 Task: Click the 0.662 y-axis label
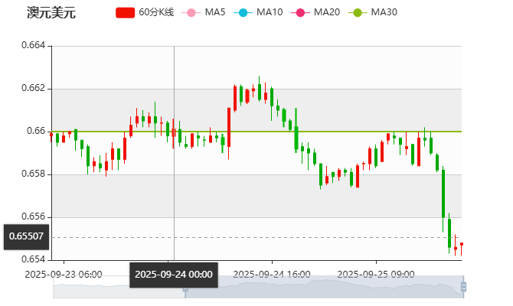tap(35, 89)
